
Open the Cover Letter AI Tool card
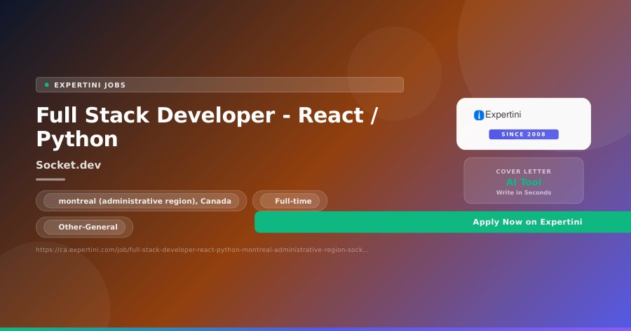click(524, 181)
